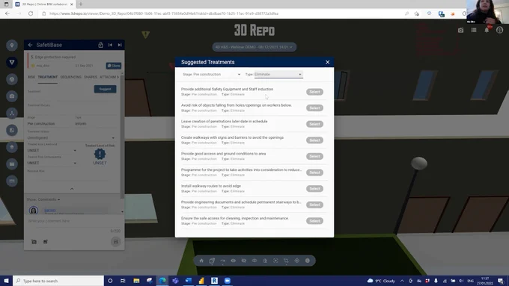Open the Treated Risk Likelihood dropdown
Screen dimensions: 509x286
click(x=52, y=150)
